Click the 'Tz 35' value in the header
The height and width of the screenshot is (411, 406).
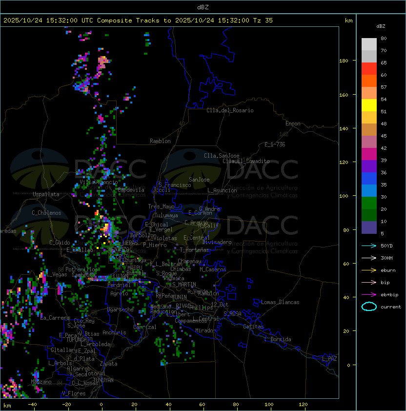point(263,21)
